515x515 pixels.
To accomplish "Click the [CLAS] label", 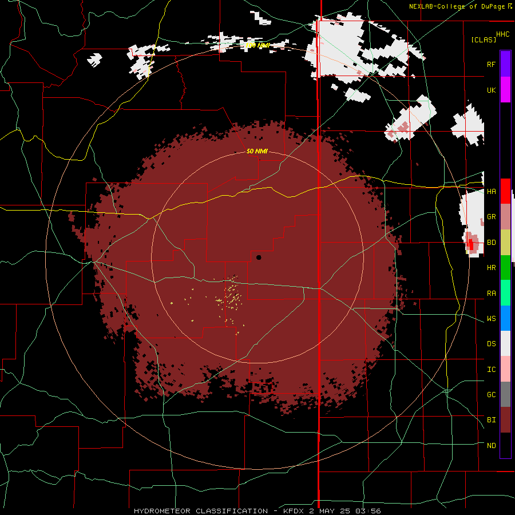I will tap(484, 39).
